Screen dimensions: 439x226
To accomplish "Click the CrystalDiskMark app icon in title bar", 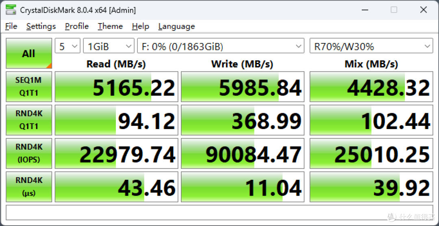I will (x=11, y=10).
